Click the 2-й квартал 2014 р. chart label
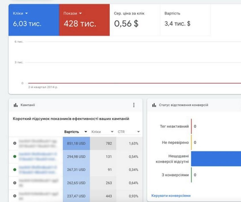The height and width of the screenshot is (202, 241). pyautogui.click(x=43, y=87)
